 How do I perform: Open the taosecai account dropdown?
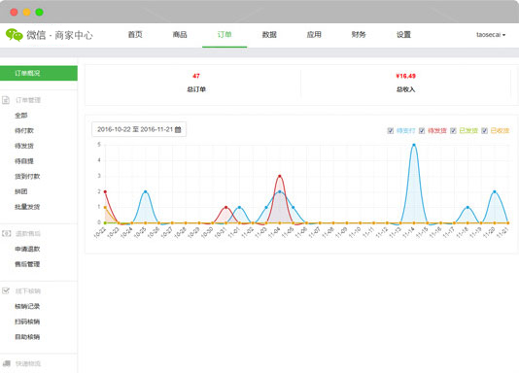(491, 35)
